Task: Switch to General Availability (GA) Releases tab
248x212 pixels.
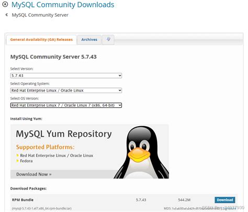Action: coord(41,40)
